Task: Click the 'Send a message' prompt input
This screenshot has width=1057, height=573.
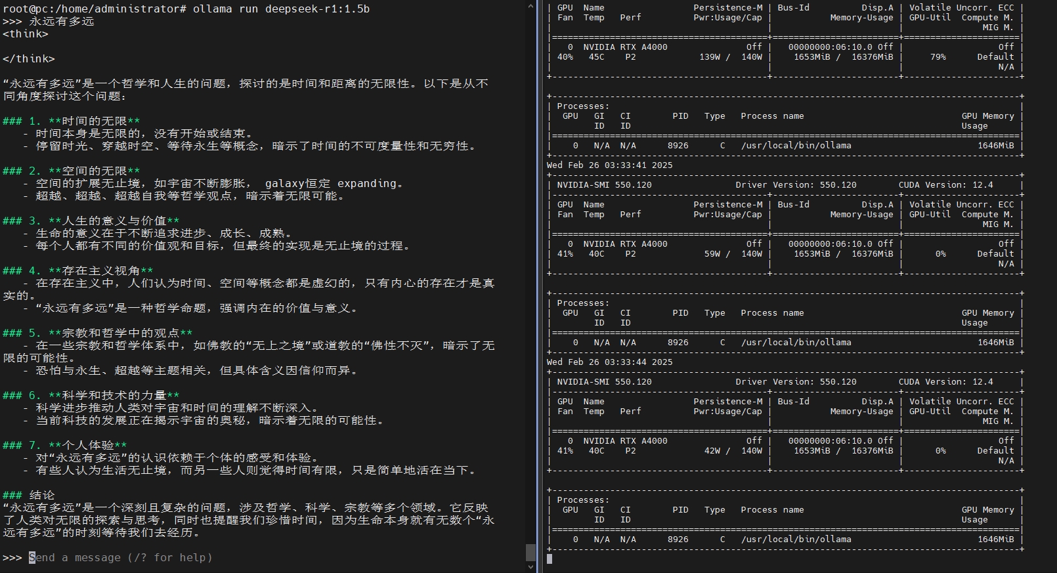Action: (x=121, y=558)
